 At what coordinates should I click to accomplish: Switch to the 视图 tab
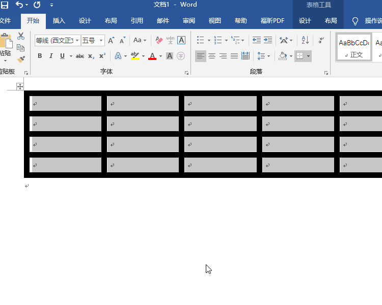pos(214,21)
